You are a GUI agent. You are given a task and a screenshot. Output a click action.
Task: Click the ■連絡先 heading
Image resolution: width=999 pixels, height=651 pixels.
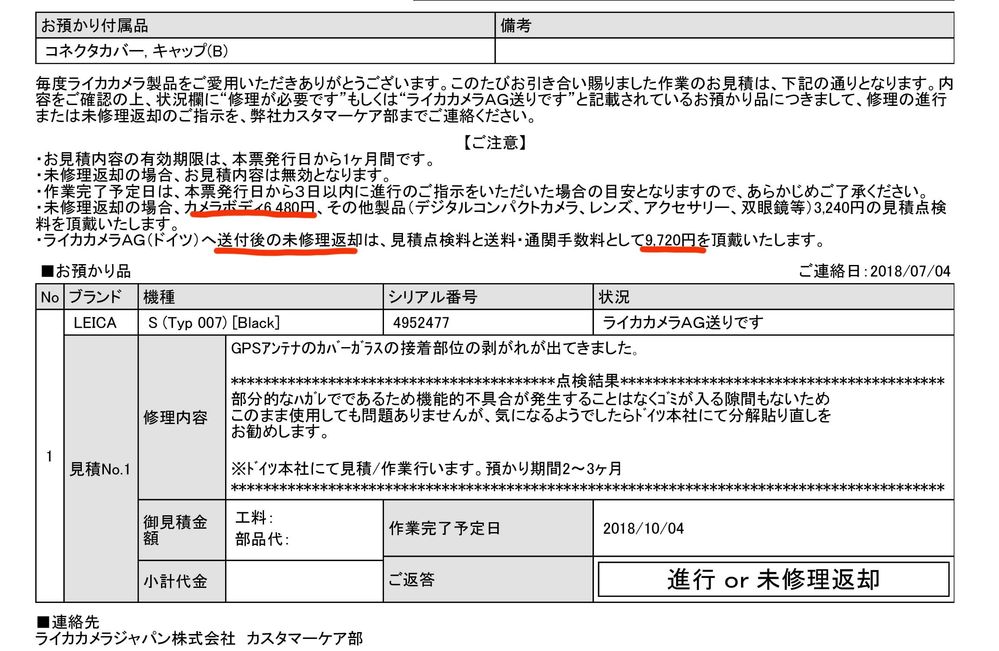pos(68,622)
